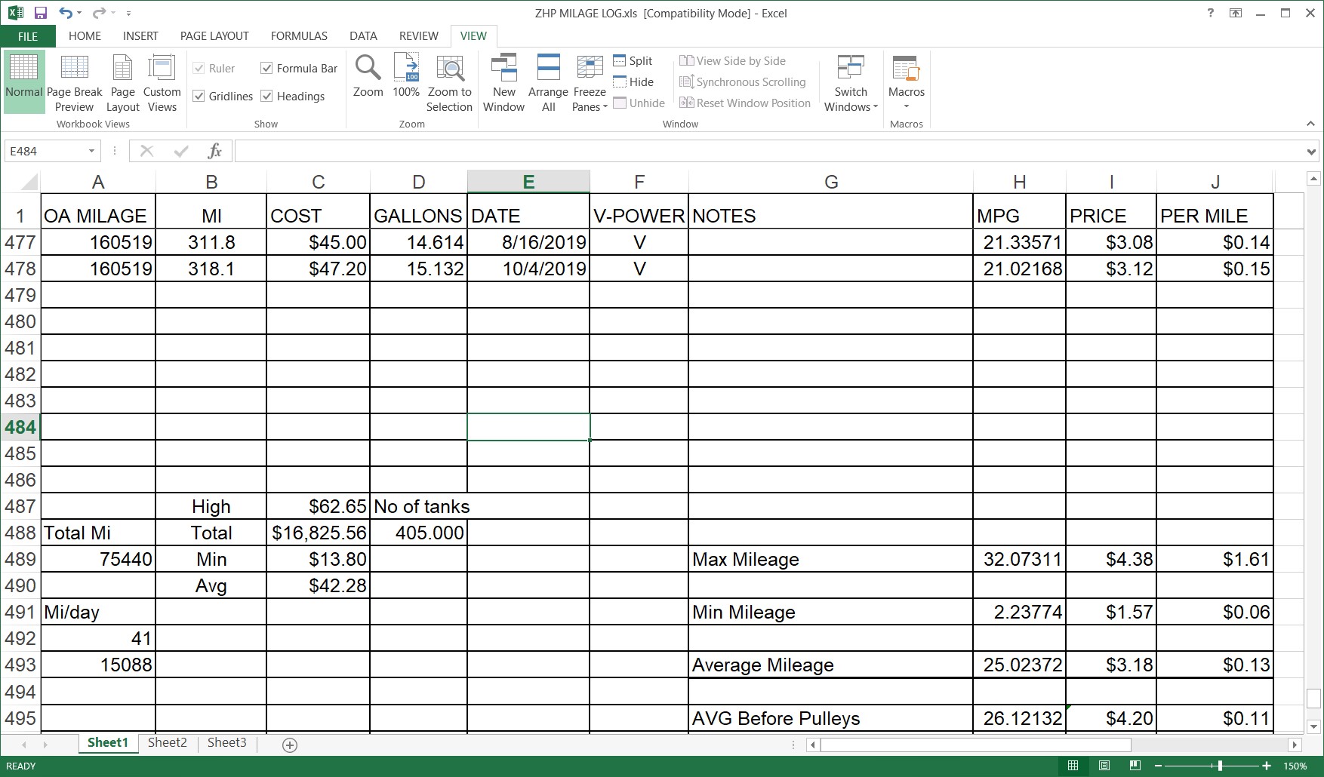
Task: Hide the current window
Action: click(633, 82)
